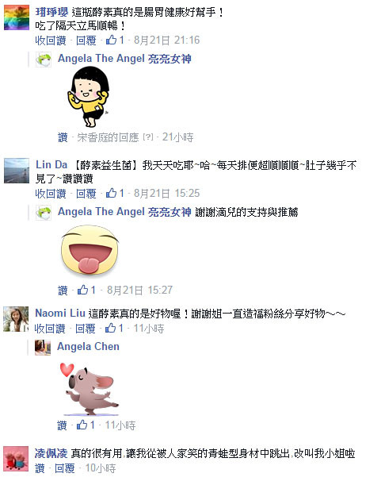Open Lin Da's profile picture
Image resolution: width=381 pixels, height=481 pixels.
coord(17,171)
